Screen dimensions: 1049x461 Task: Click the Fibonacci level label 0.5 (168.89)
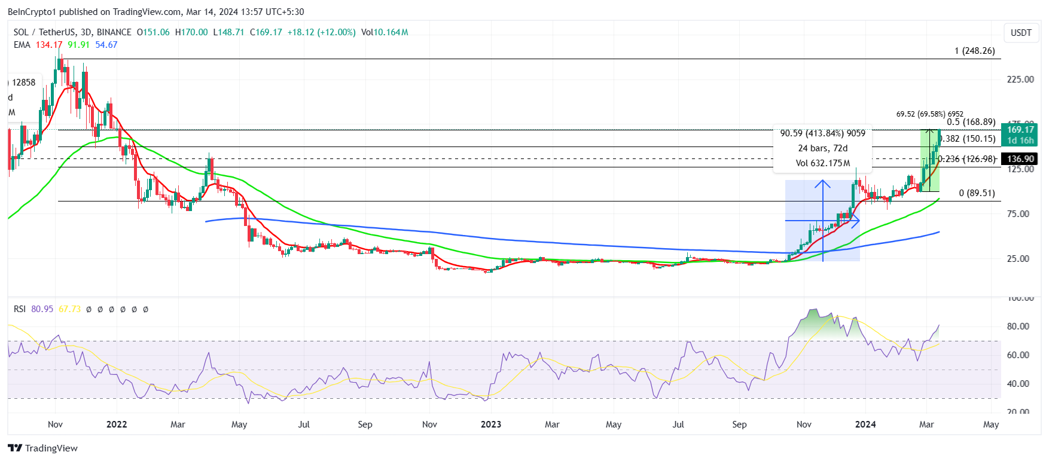[x=971, y=122]
